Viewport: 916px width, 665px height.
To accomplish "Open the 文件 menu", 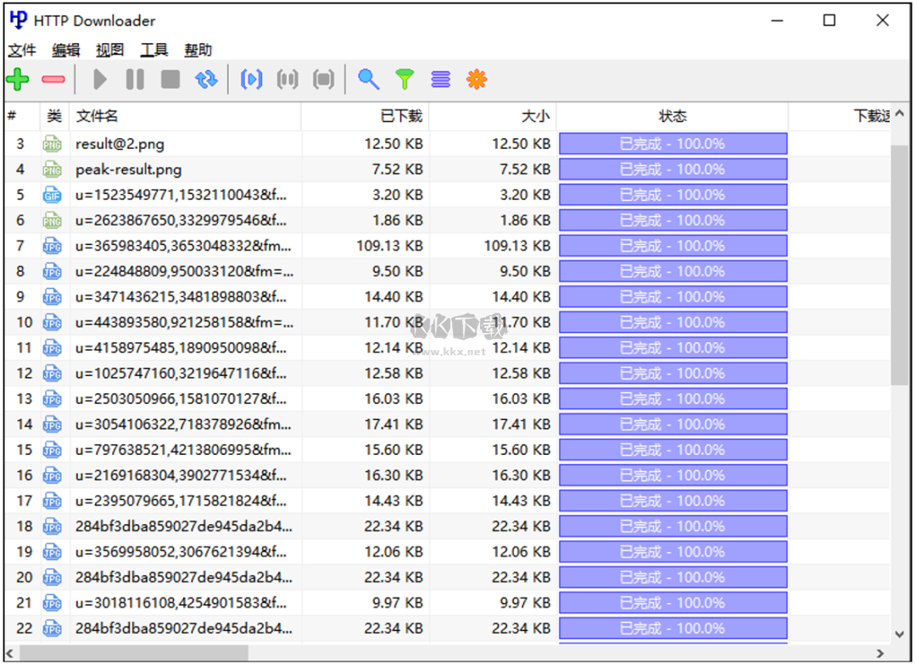I will click(22, 50).
